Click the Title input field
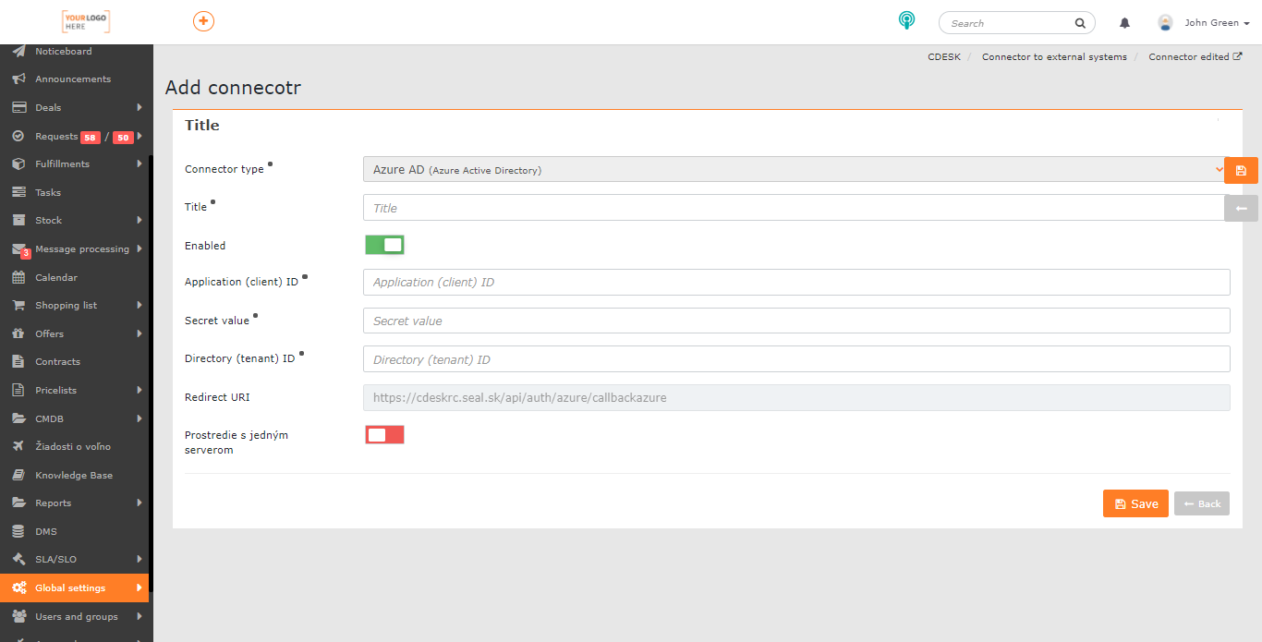This screenshot has width=1262, height=642. (796, 208)
